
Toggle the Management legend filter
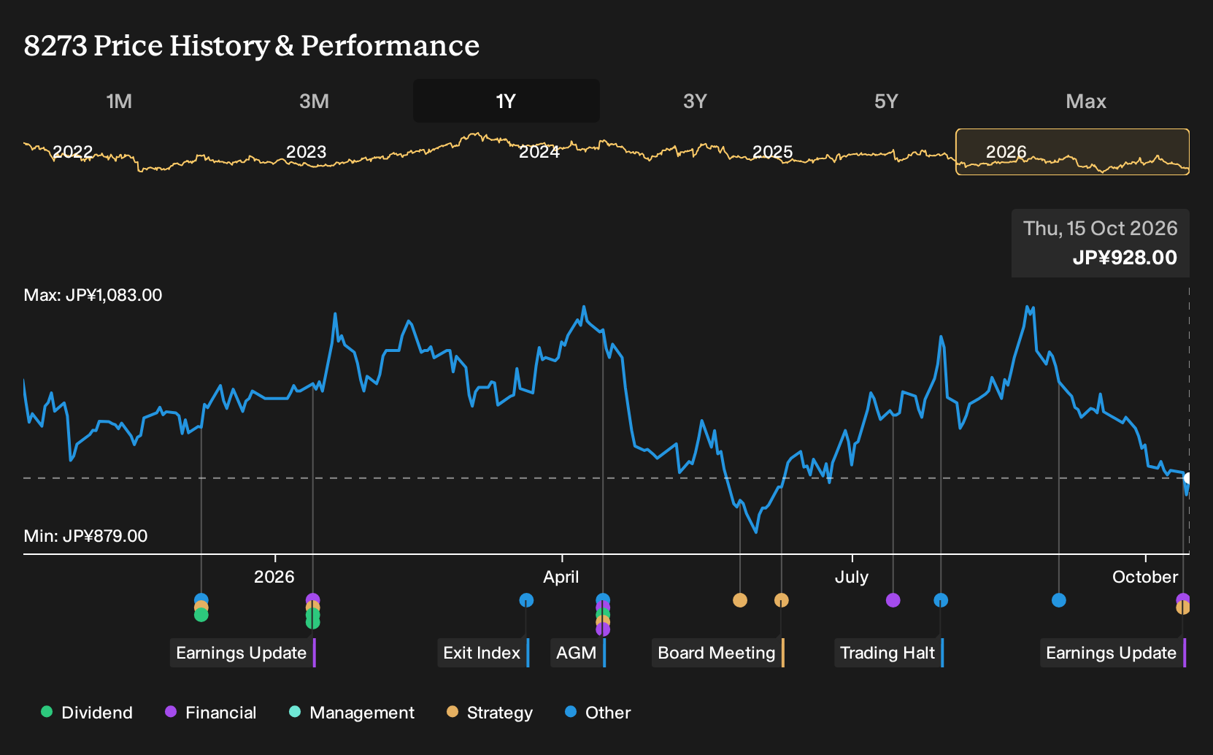[352, 713]
